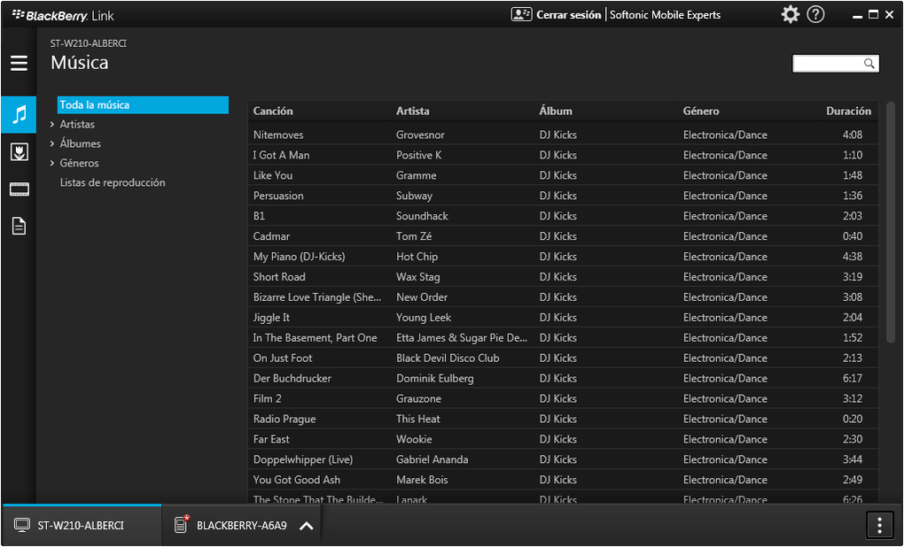
Task: Click artist Gabriel Ananda
Action: click(x=433, y=459)
